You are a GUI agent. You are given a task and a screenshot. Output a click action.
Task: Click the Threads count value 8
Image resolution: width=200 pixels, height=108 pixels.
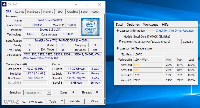(x=97, y=92)
